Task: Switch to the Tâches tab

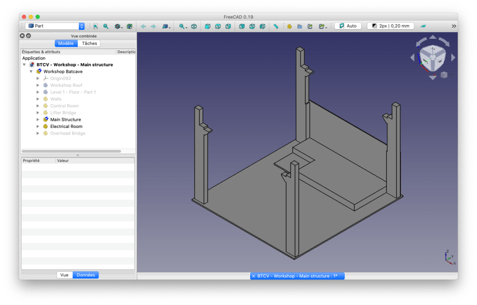Action: pyautogui.click(x=89, y=43)
